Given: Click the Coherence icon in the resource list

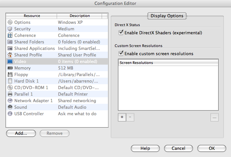Looking at the screenshot, I should coord(10,35).
